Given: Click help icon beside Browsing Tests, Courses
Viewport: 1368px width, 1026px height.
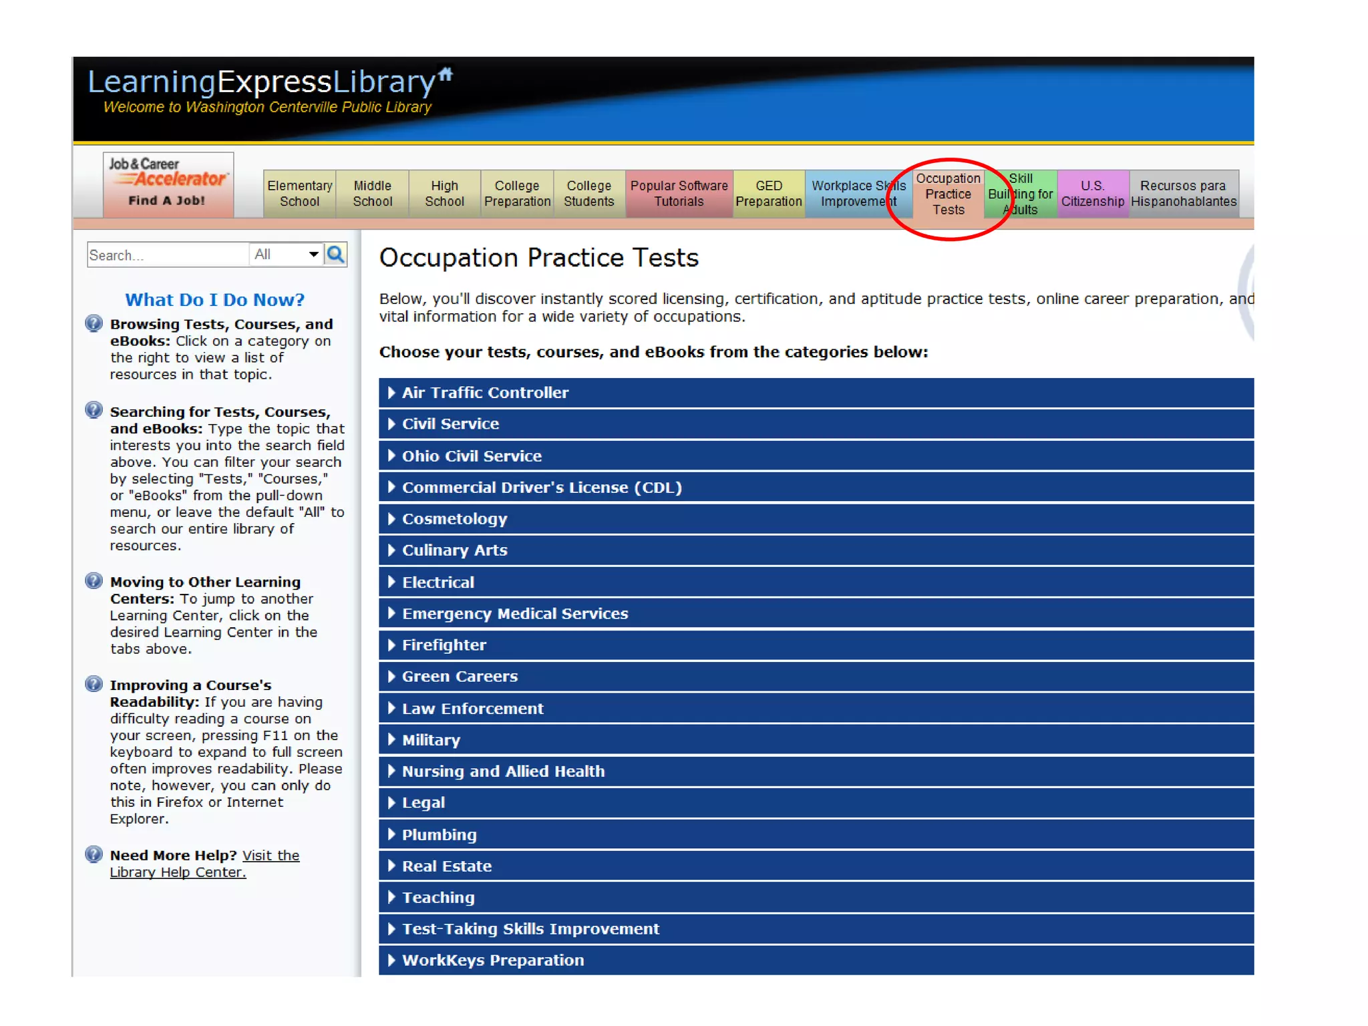Looking at the screenshot, I should tap(94, 324).
